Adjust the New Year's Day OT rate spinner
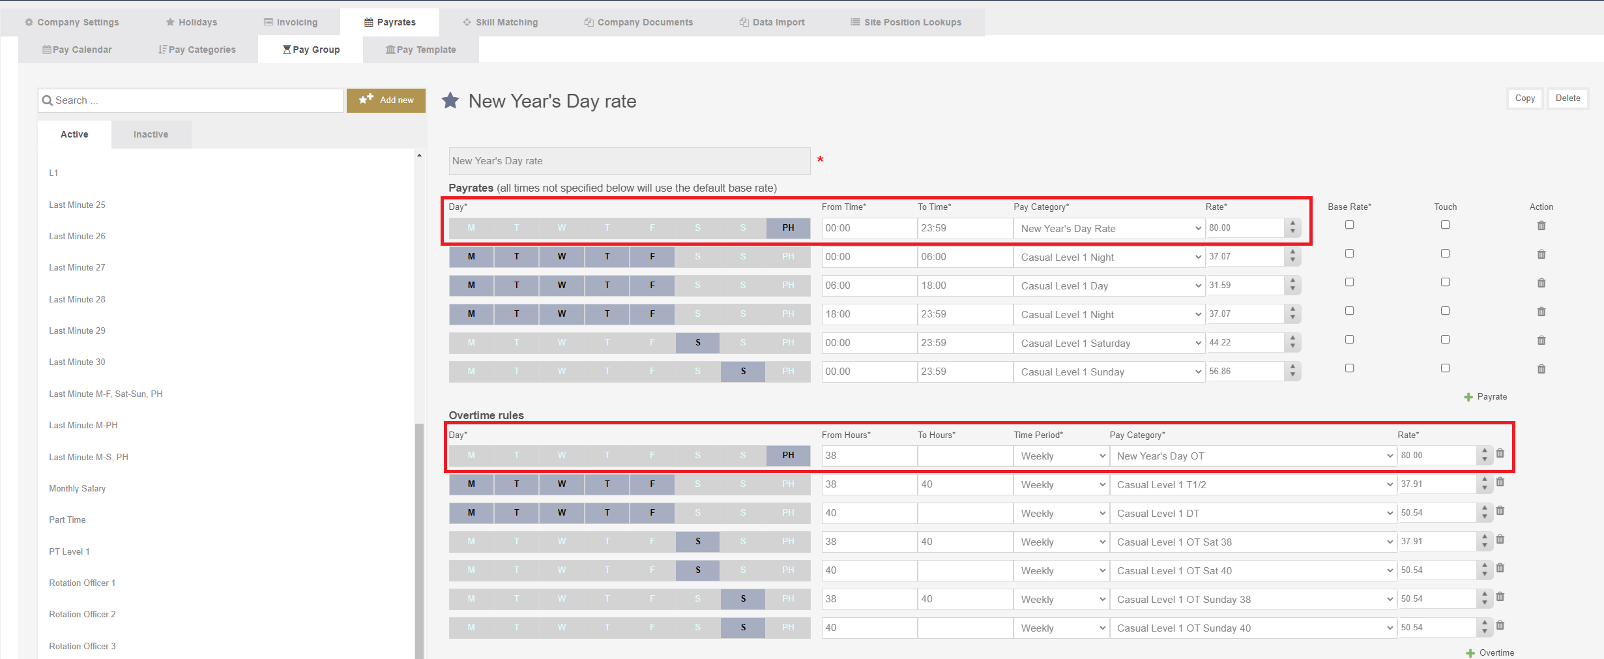The width and height of the screenshot is (1604, 659). (1484, 456)
